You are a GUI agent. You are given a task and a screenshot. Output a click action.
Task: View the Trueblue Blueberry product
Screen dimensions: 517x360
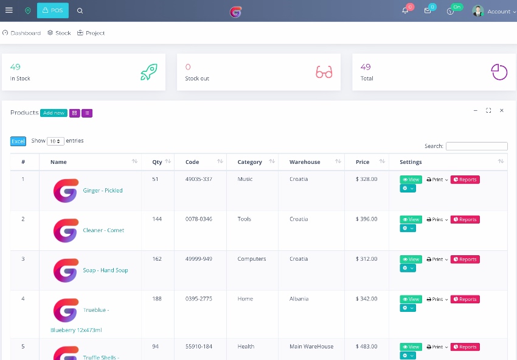click(x=411, y=299)
